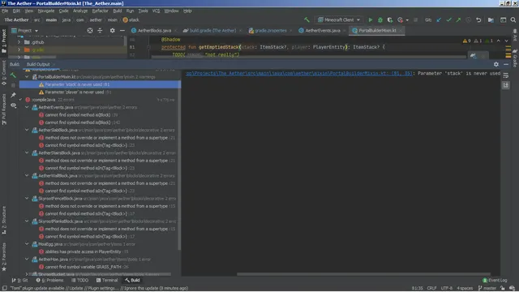Open Search Everywhere magnifier icon

tap(513, 19)
